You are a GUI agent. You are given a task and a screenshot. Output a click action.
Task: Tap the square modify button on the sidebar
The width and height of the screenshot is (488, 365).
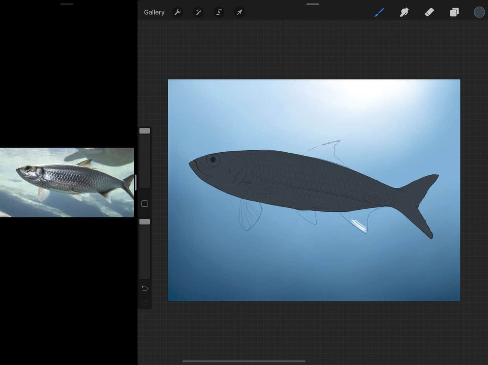[144, 203]
